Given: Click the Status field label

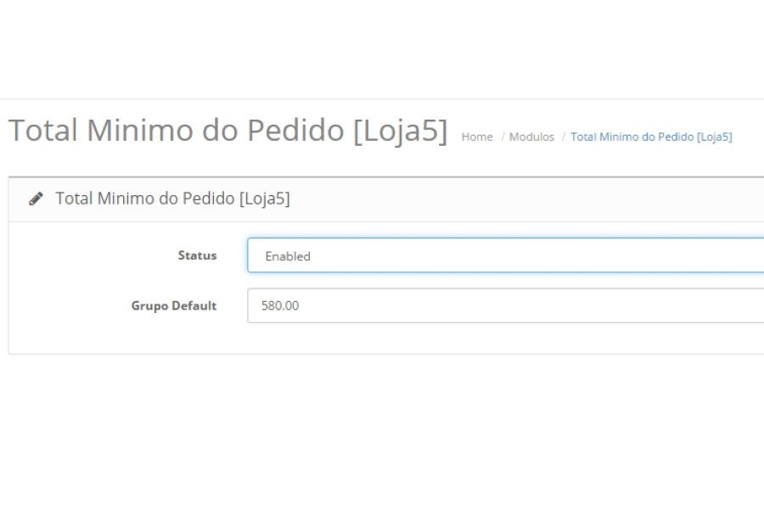Looking at the screenshot, I should click(197, 255).
